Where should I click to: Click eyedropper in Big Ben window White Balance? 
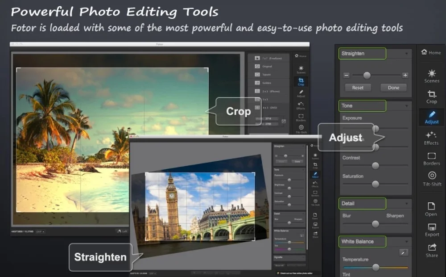(x=302, y=236)
